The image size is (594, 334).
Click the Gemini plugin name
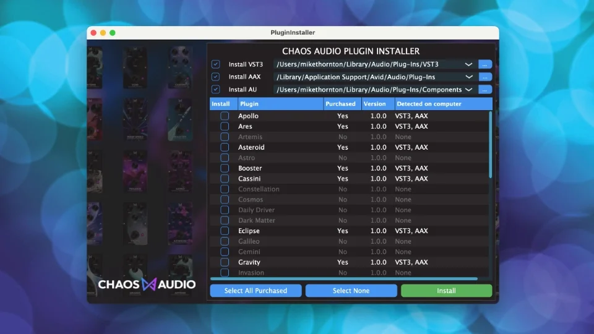pyautogui.click(x=249, y=252)
